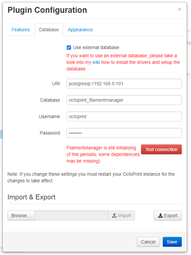Viewport: 191px width, 255px height.
Task: Click the red Test connection button
Action: (x=161, y=149)
